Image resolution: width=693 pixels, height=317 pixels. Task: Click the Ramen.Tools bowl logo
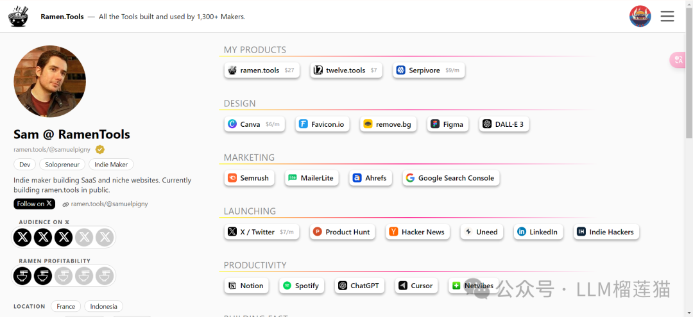click(18, 17)
